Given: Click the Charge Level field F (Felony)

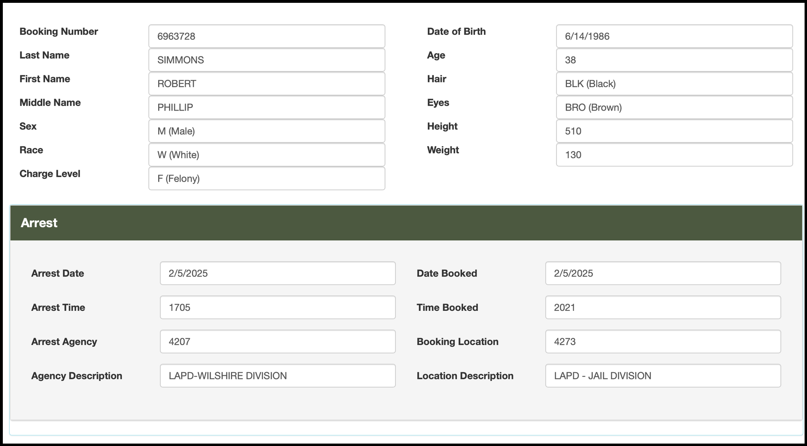Looking at the screenshot, I should 266,178.
